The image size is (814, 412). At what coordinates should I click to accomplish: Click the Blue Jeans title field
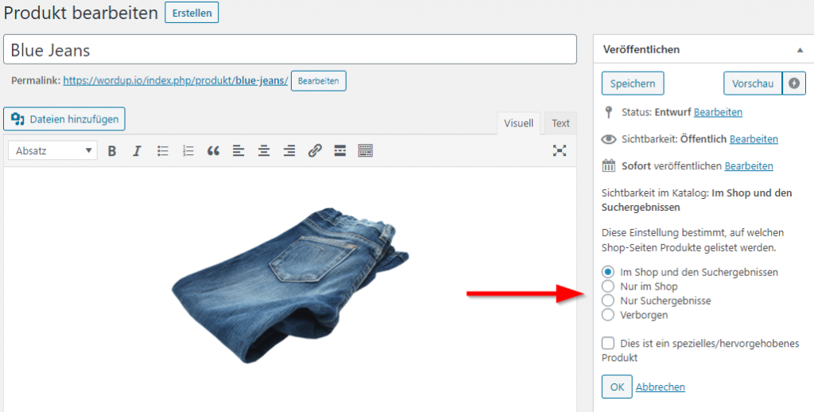point(289,50)
